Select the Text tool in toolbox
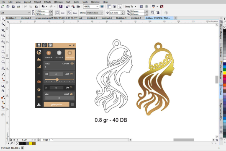 3,68
